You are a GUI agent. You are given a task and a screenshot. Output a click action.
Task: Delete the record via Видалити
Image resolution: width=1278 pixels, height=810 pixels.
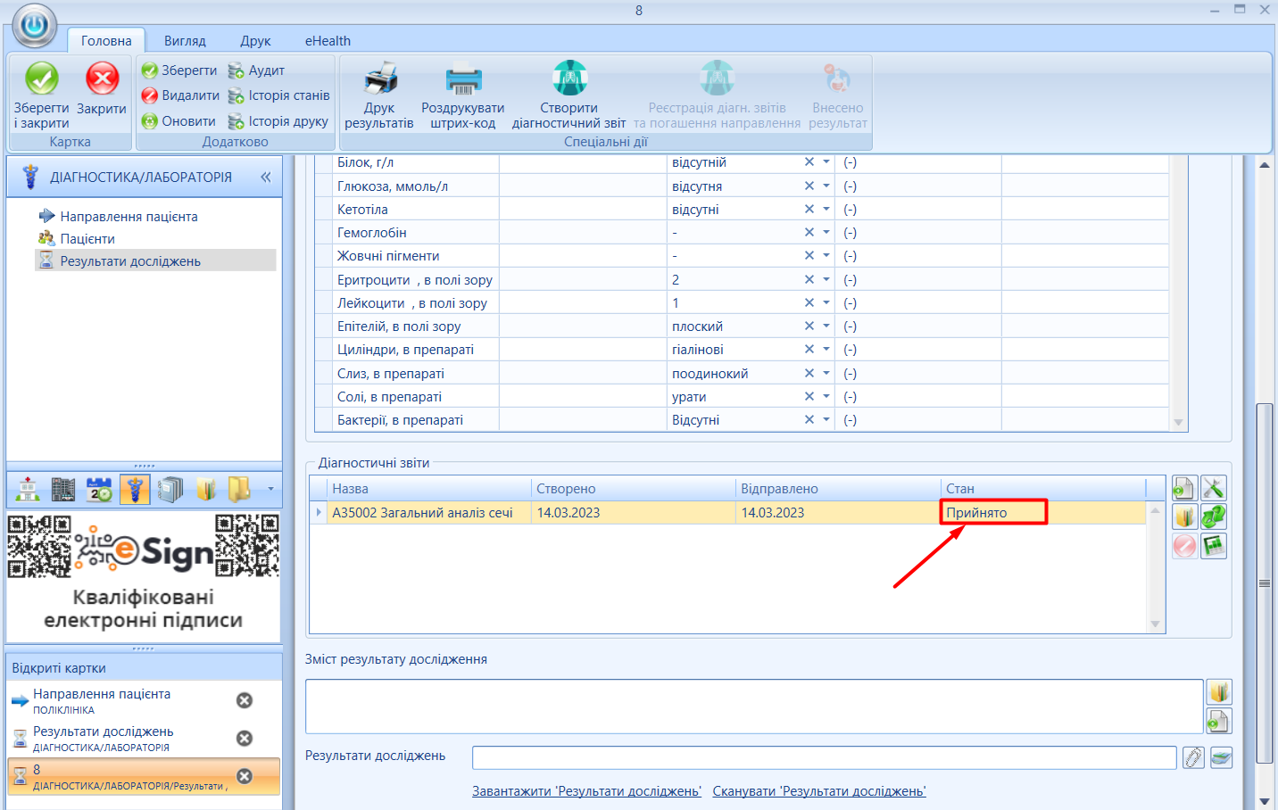(180, 95)
